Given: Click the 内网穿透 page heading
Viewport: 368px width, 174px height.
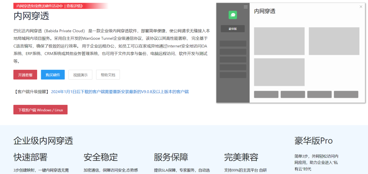Looking at the screenshot, I should tap(31, 16).
